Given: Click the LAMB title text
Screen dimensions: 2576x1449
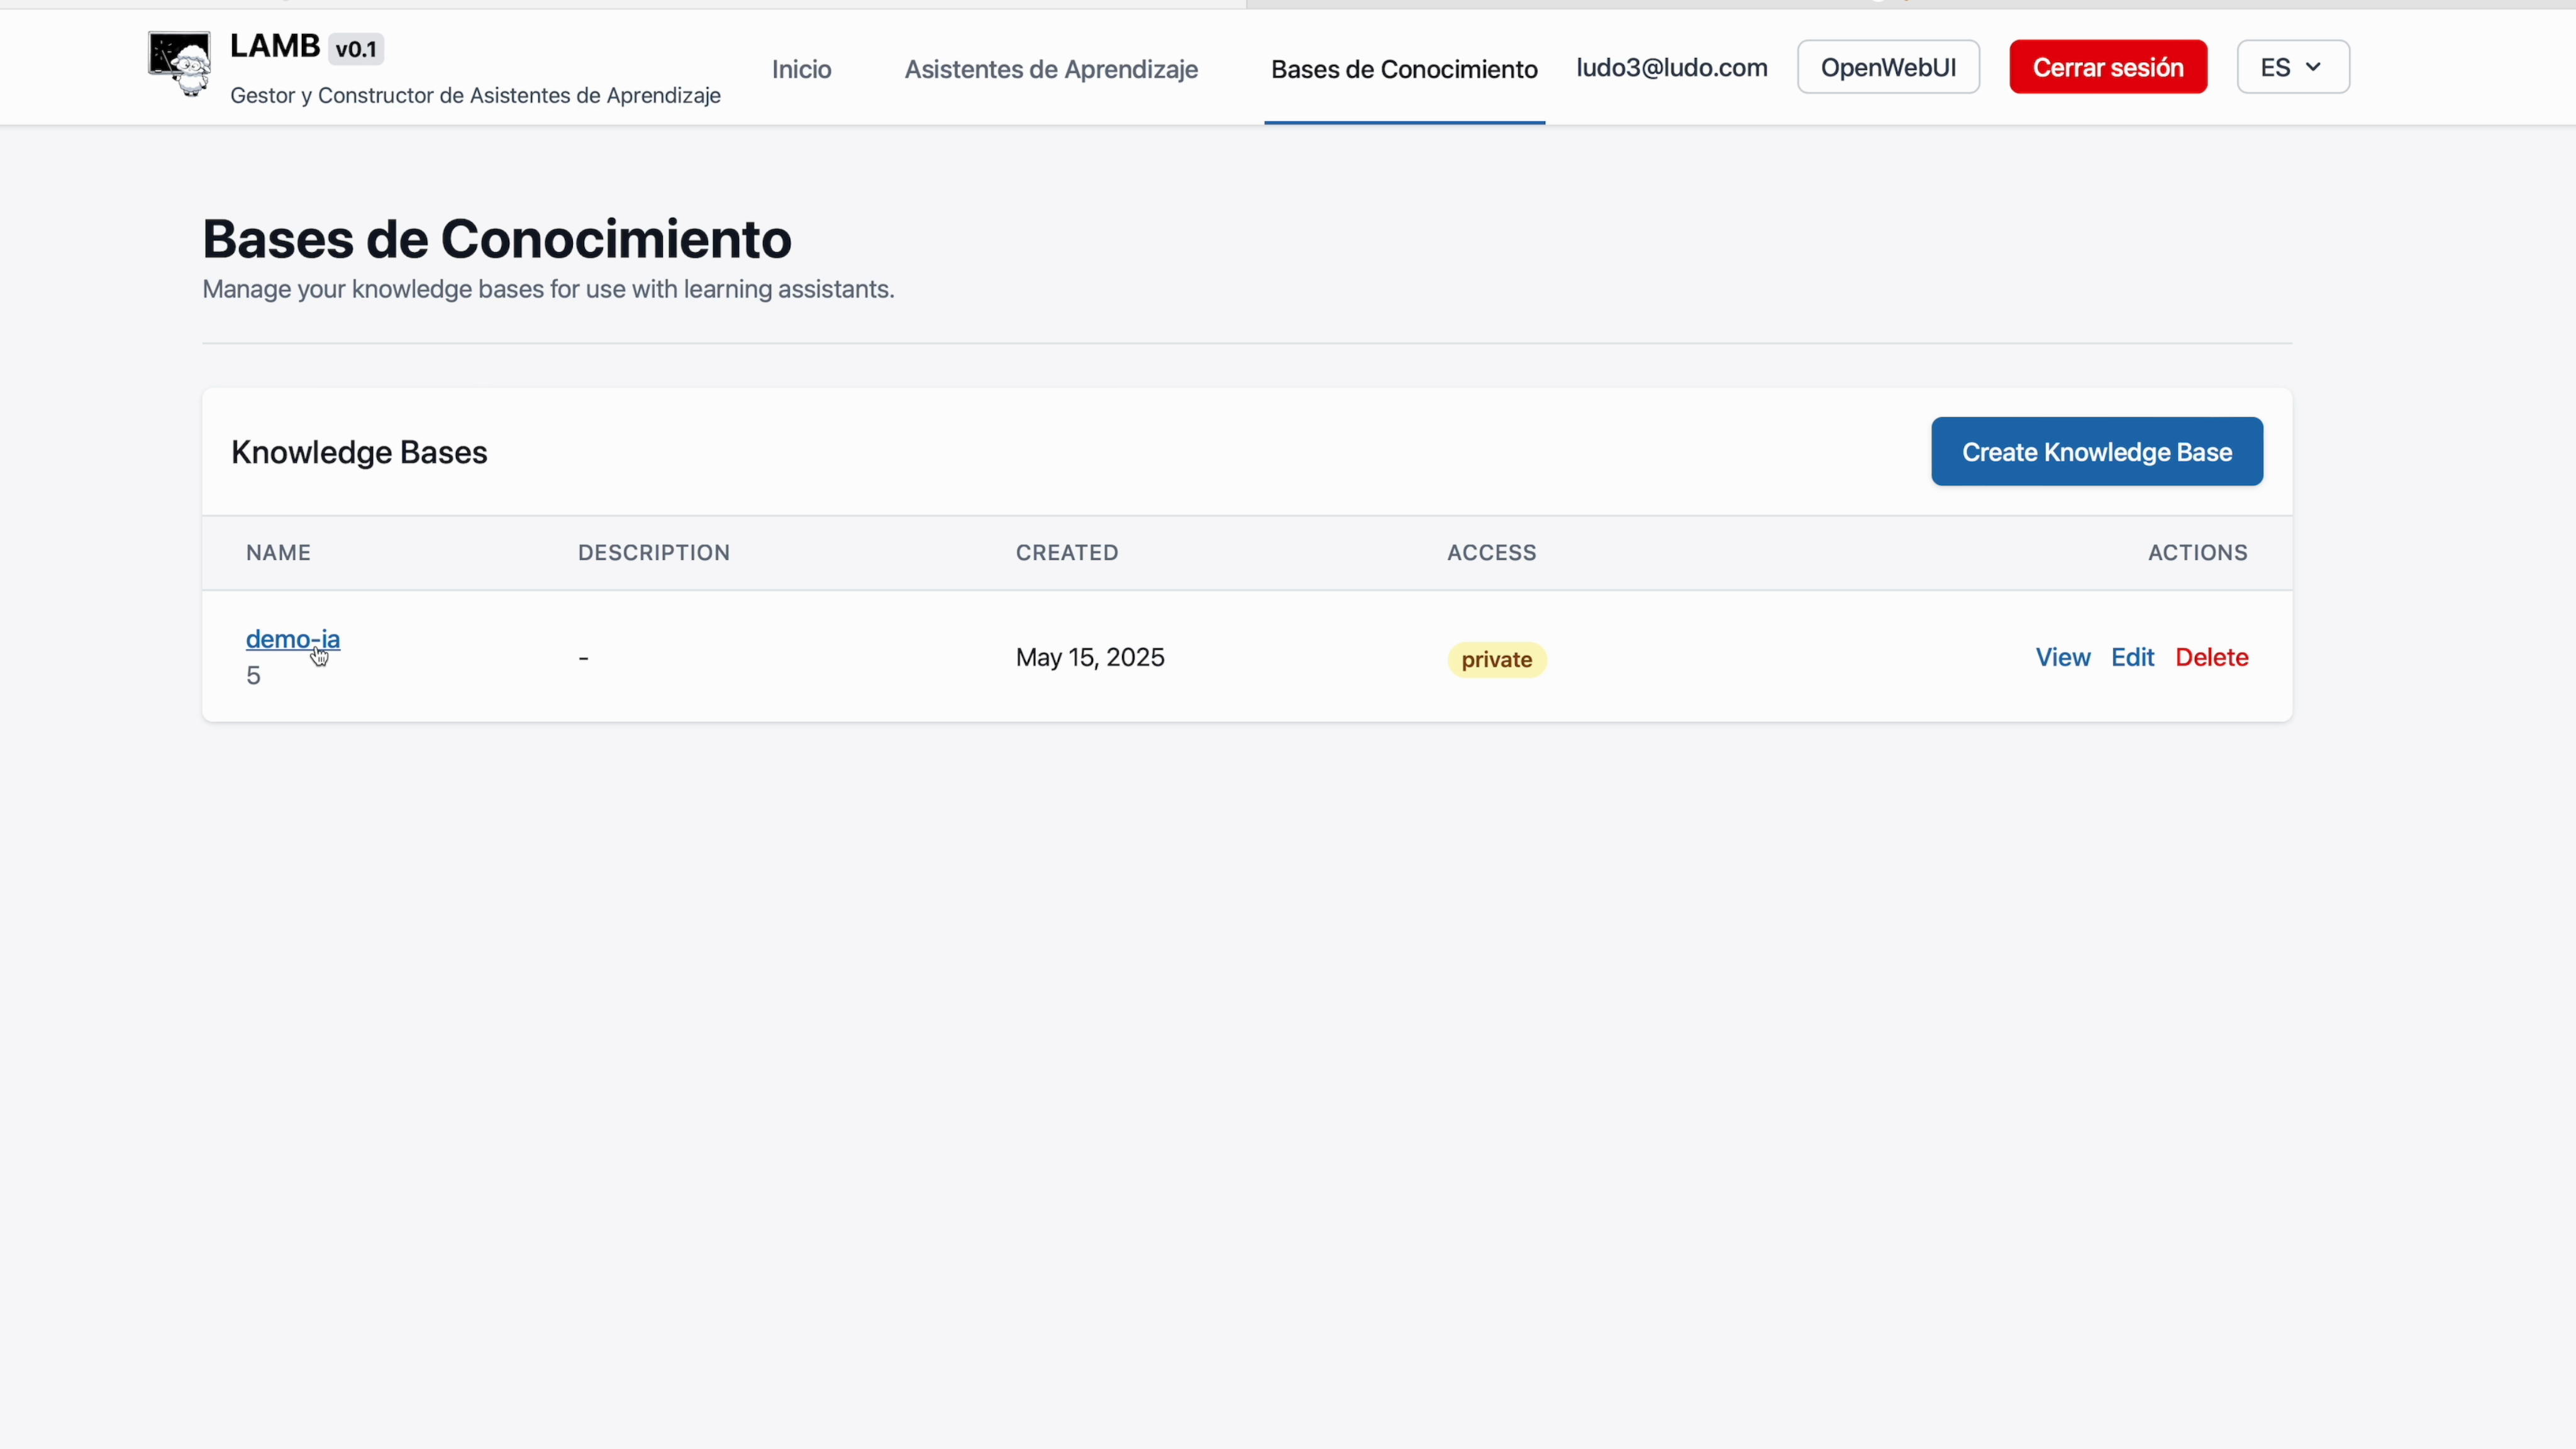Looking at the screenshot, I should (275, 46).
